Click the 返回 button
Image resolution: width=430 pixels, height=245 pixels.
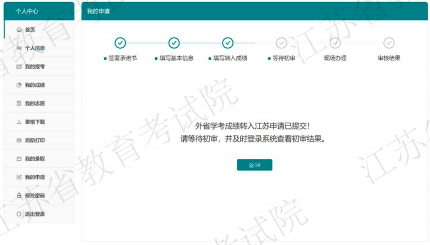(x=254, y=165)
